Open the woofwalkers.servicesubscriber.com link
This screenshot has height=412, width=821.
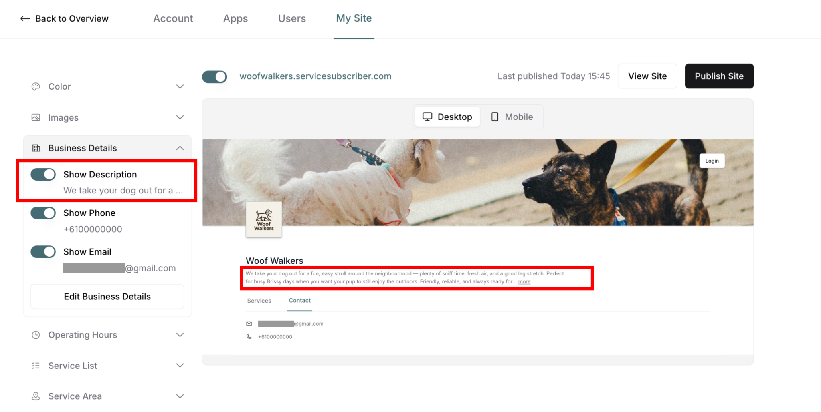[315, 76]
